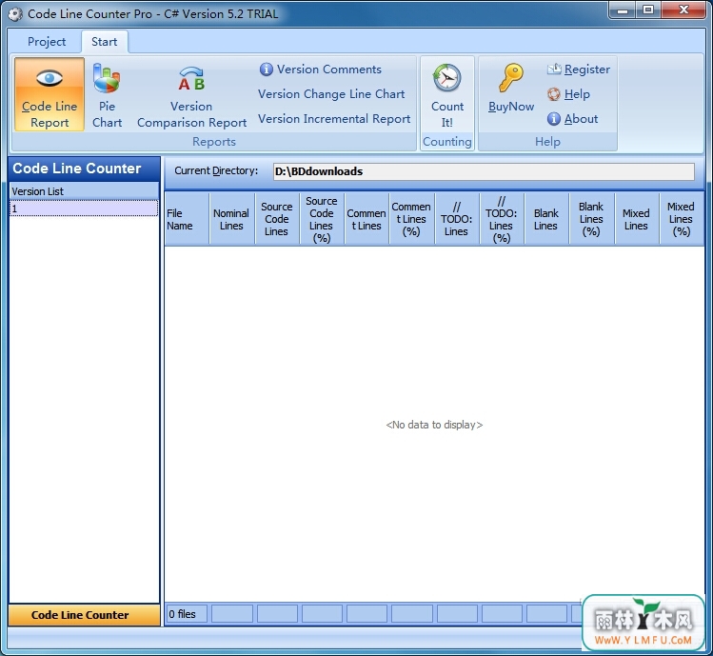The height and width of the screenshot is (656, 713).
Task: Click the 'No data to display' message
Action: click(434, 425)
